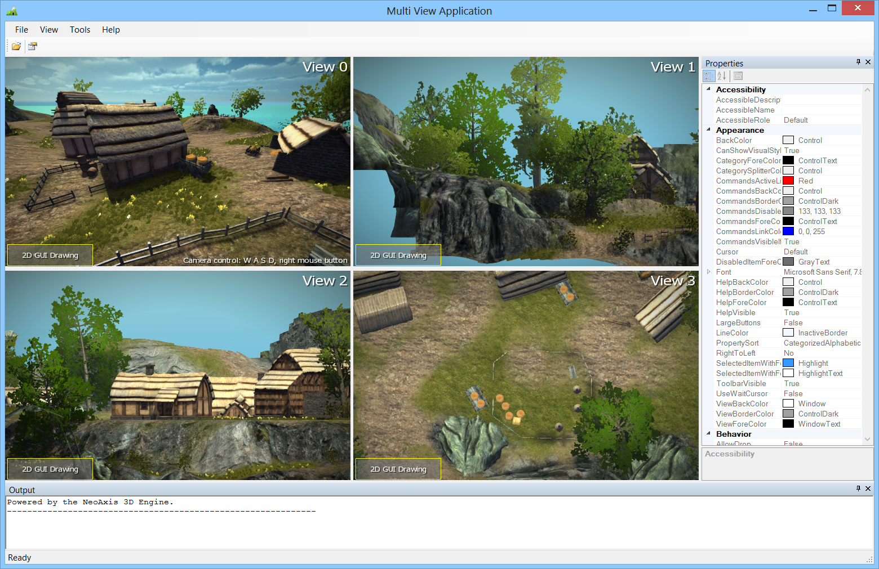Close the Output panel

pyautogui.click(x=868, y=489)
